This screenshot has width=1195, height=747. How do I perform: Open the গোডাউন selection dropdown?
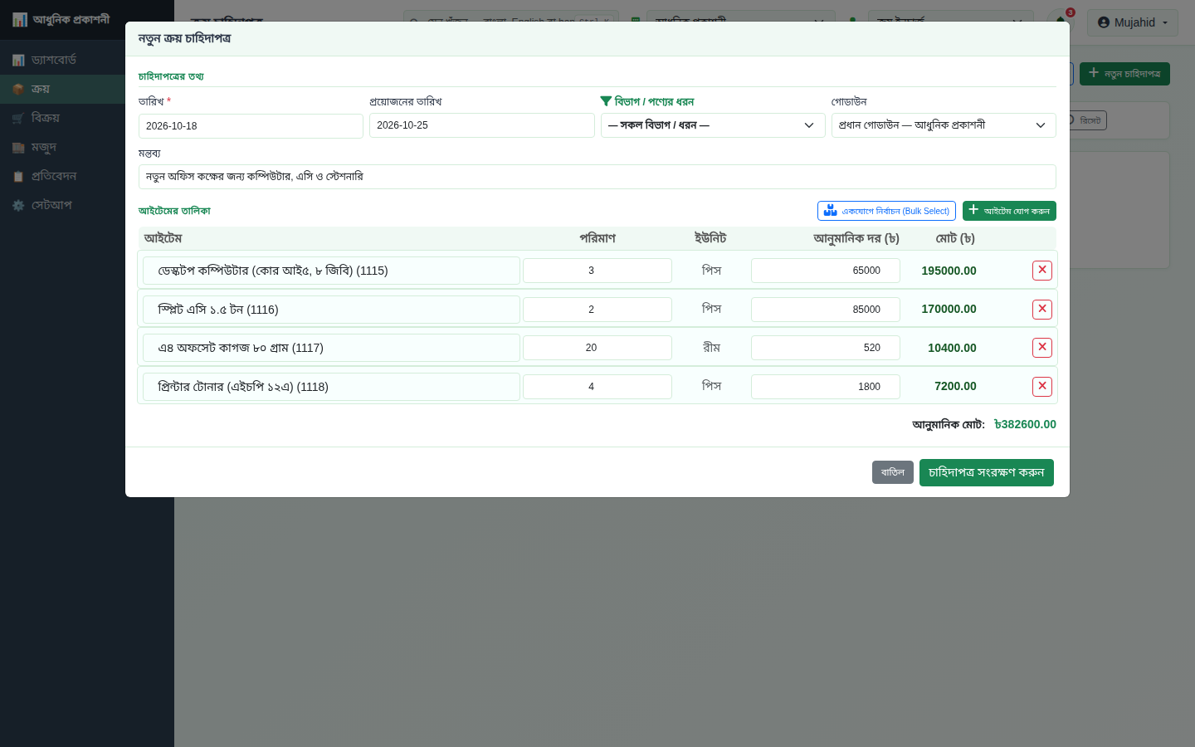[x=944, y=125]
